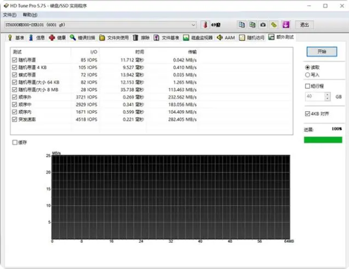Open the ST6000 drive selection dropdown
Viewport: 349px width, 269px height.
click(x=193, y=25)
